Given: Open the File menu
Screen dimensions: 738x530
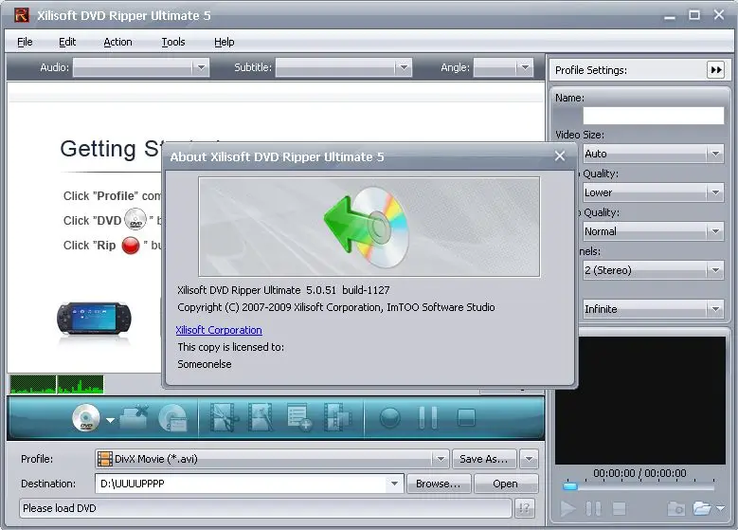Looking at the screenshot, I should (25, 42).
